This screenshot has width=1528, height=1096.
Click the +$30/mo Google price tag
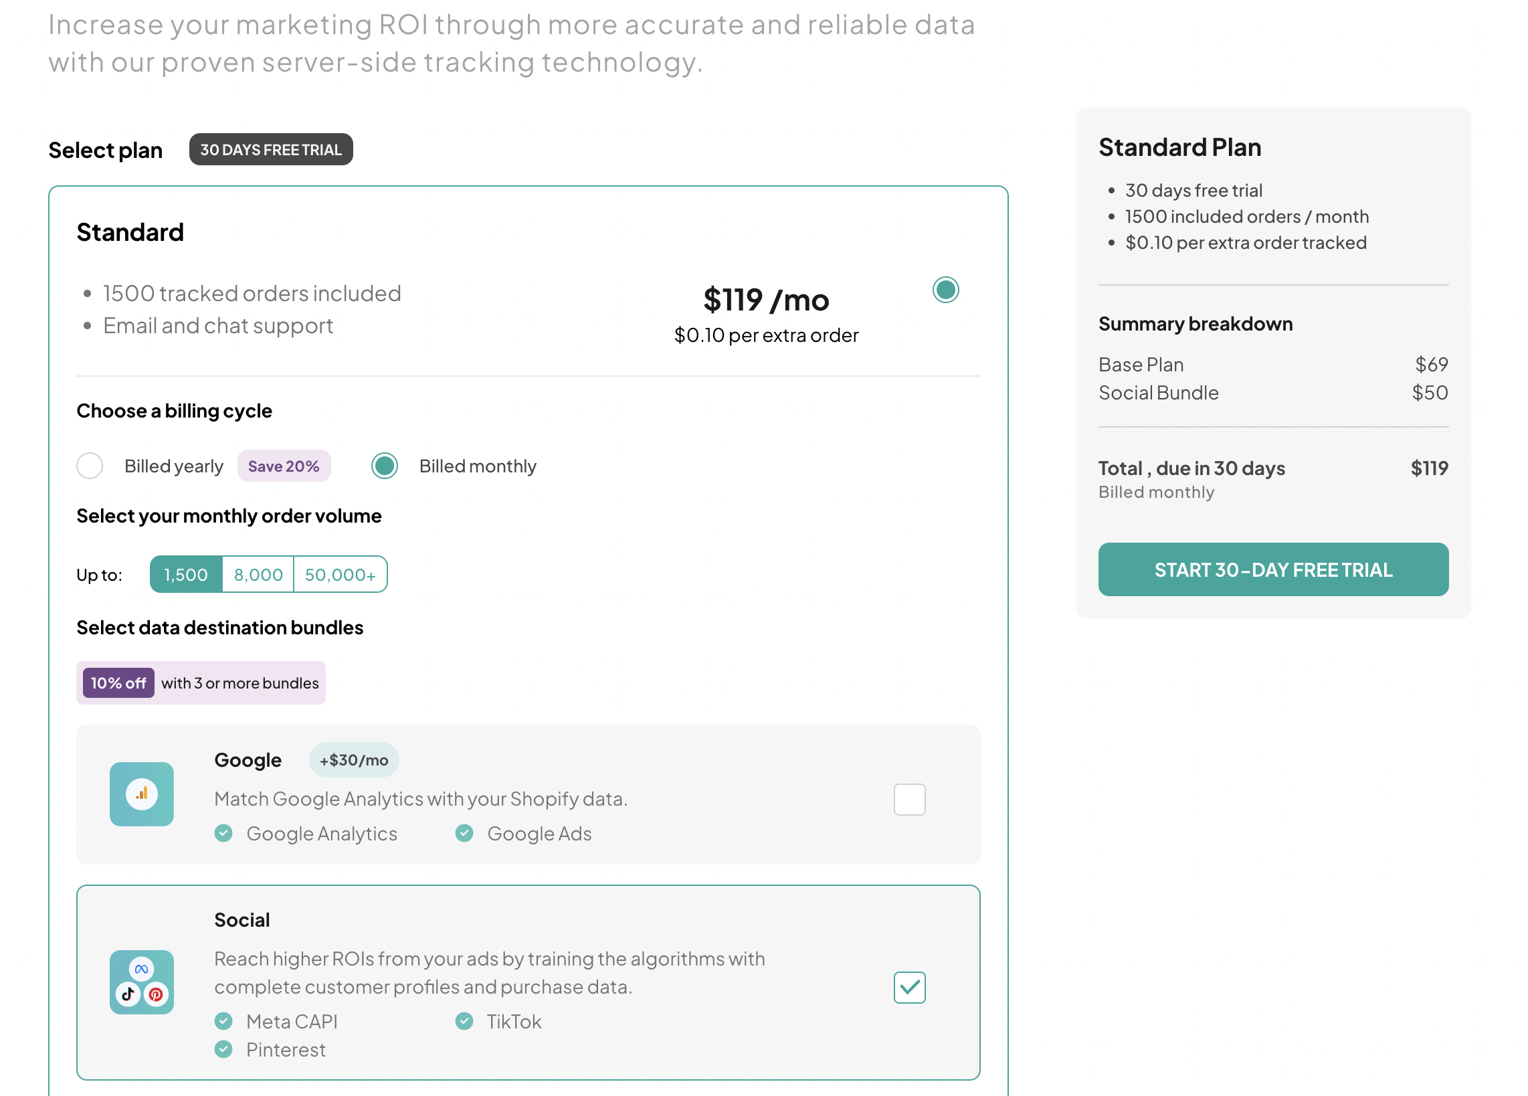354,759
